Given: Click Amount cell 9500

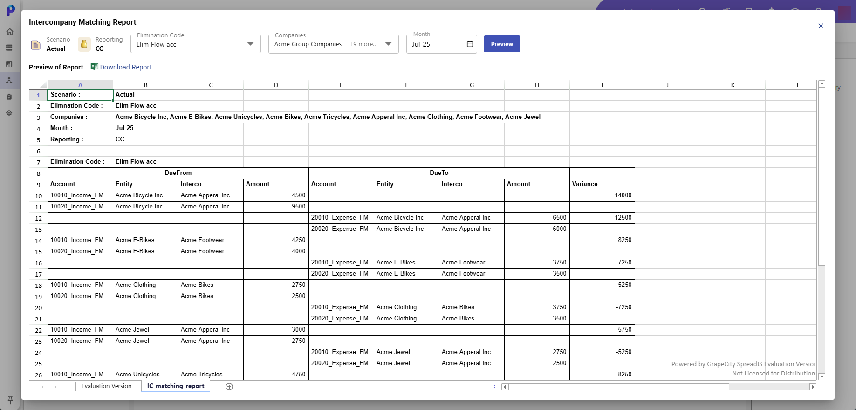Looking at the screenshot, I should point(276,207).
